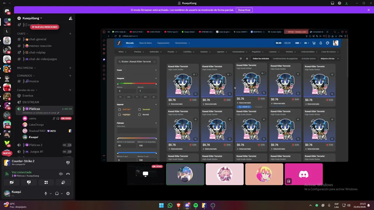
Task: Select the orange-background avatar participant tile
Action: (x=264, y=174)
